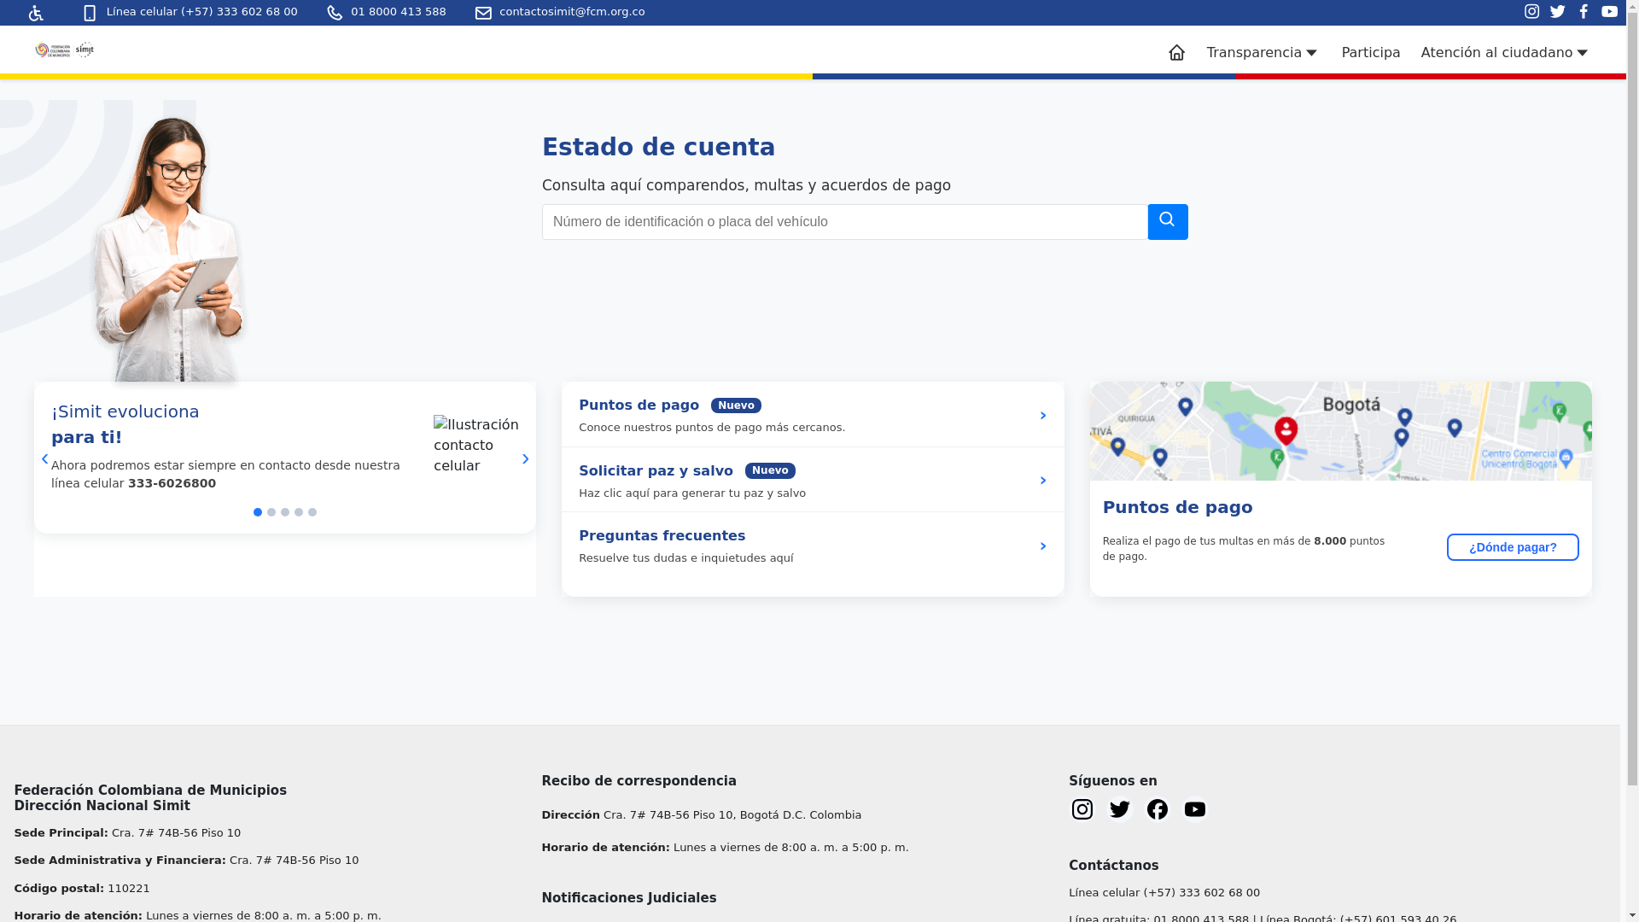This screenshot has height=922, width=1639.
Task: Click chevron on Preguntas frecuentes row
Action: (x=1043, y=546)
